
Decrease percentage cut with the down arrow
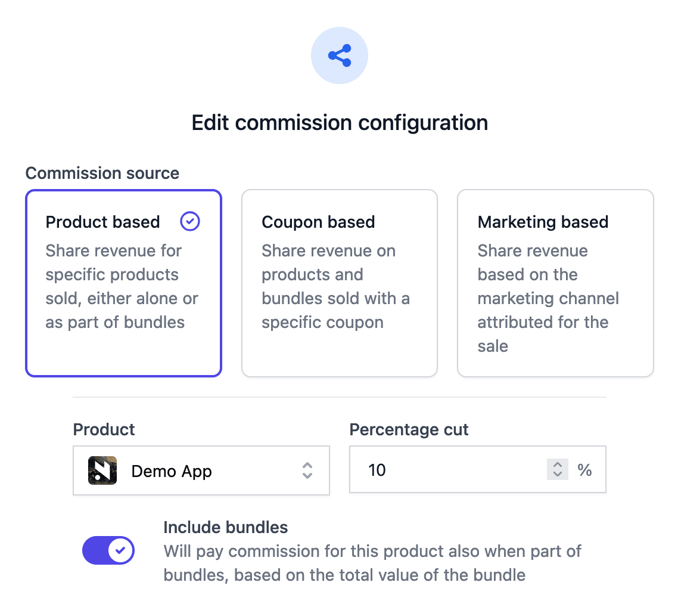tap(558, 475)
